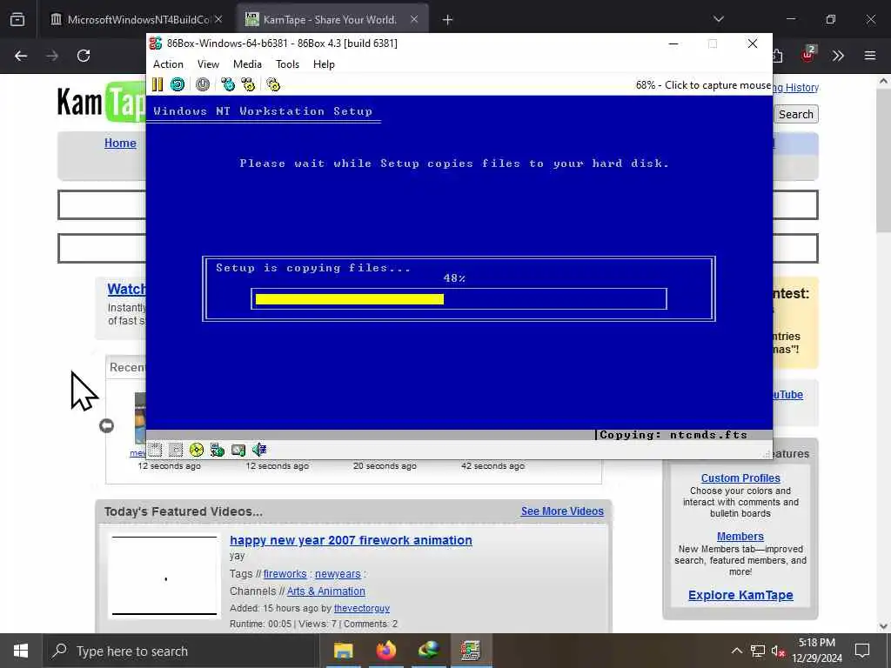The image size is (891, 668).
Task: Send Ctrl+Alt+Esc via the yellow toolbar icon
Action: (248, 85)
